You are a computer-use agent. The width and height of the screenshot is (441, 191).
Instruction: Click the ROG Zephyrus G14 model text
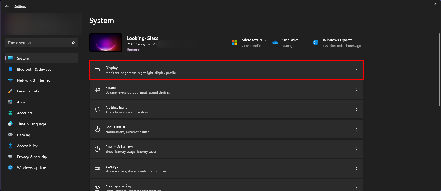click(142, 44)
